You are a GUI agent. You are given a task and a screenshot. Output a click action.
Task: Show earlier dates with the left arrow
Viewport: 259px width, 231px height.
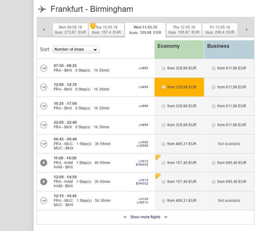tap(44, 30)
